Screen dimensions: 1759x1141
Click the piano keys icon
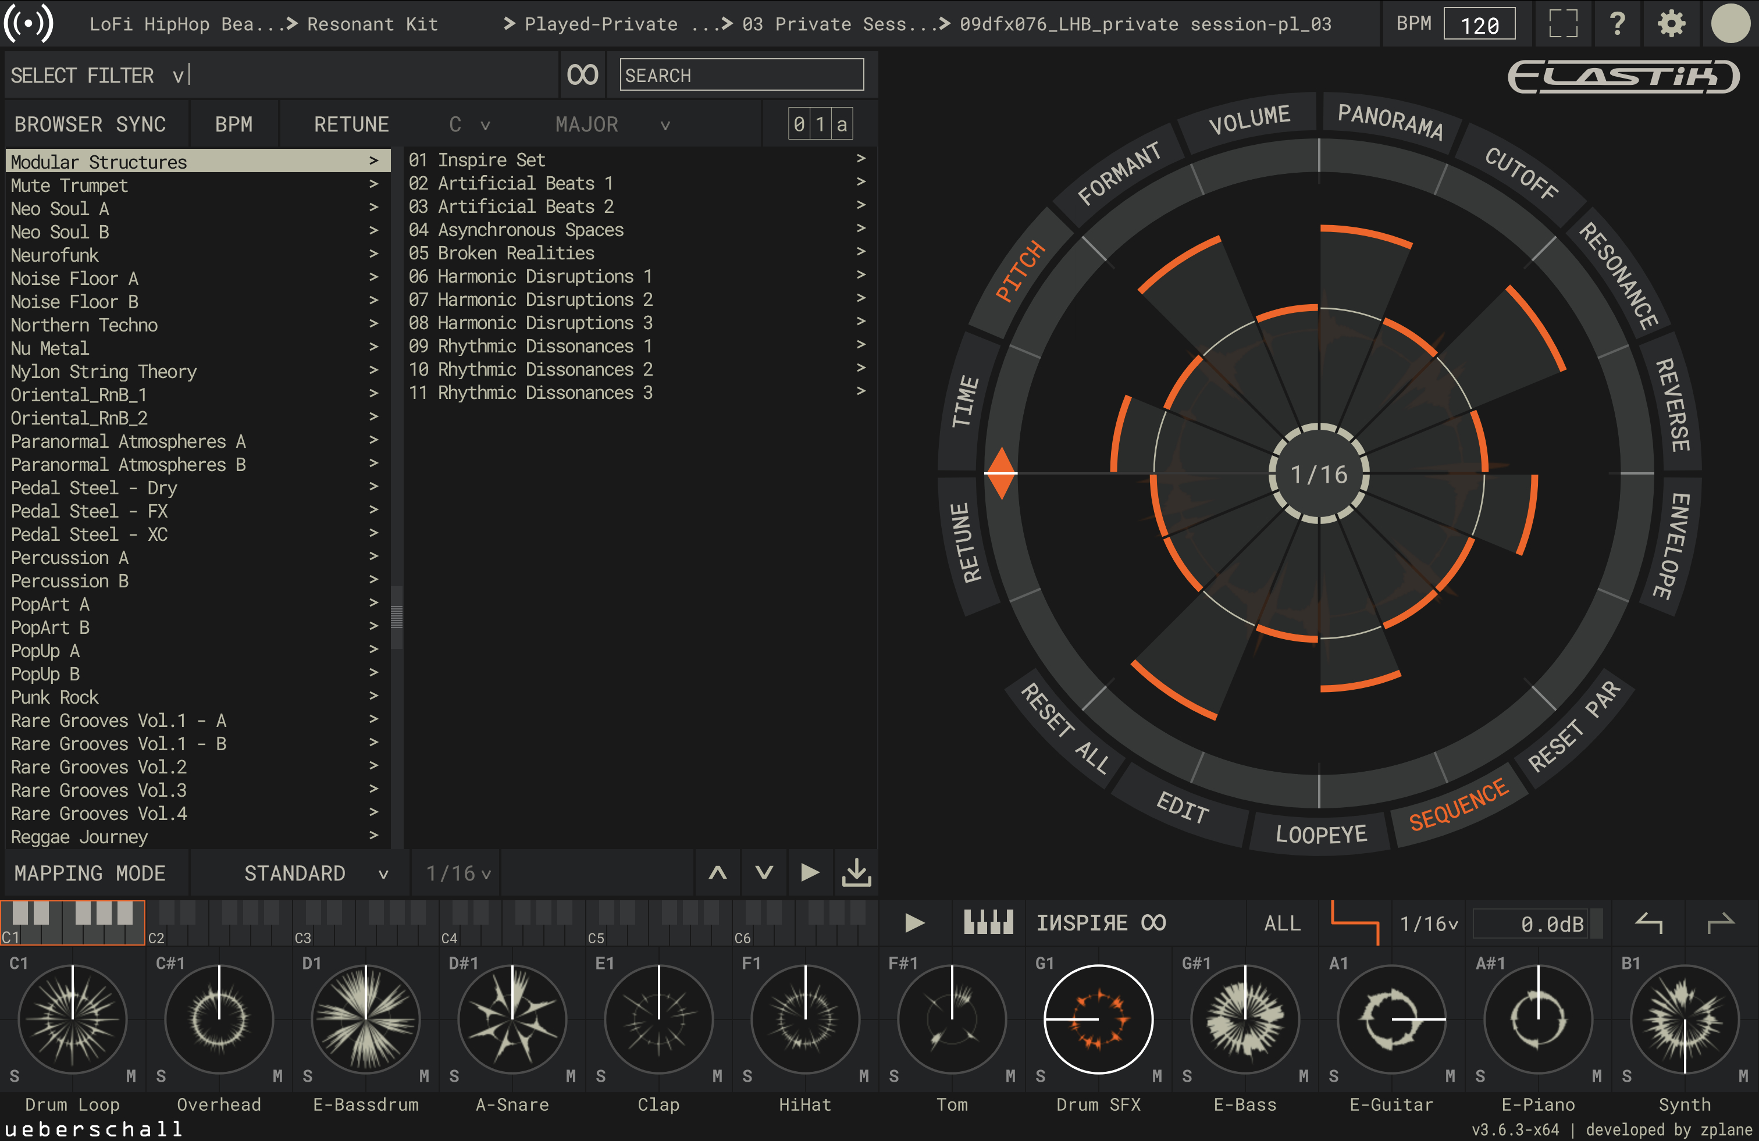[988, 922]
